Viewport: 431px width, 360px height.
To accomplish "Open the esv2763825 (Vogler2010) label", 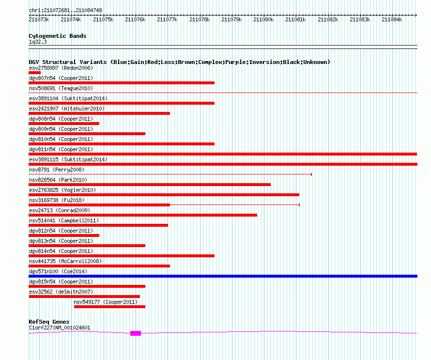I will pyautogui.click(x=62, y=190).
